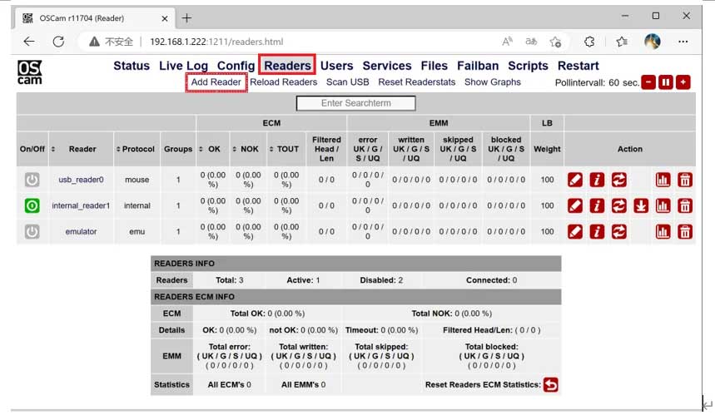Refresh icon in emulator row
The height and width of the screenshot is (420, 715).
pyautogui.click(x=618, y=232)
